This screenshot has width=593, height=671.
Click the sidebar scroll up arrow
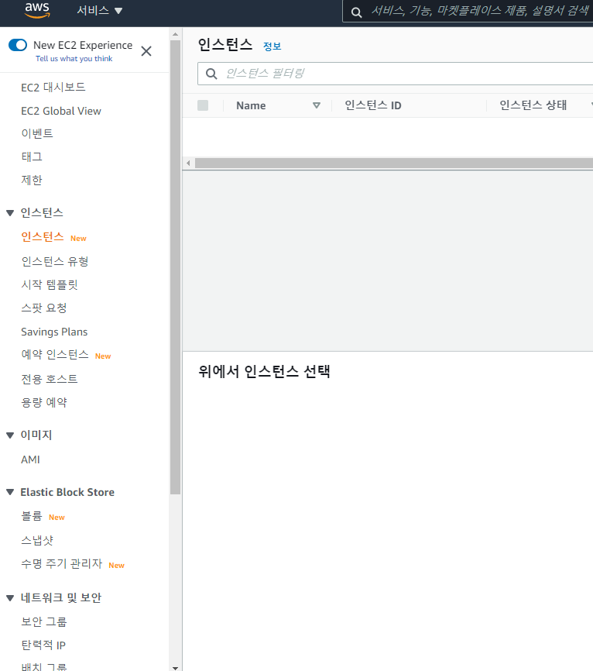click(175, 34)
